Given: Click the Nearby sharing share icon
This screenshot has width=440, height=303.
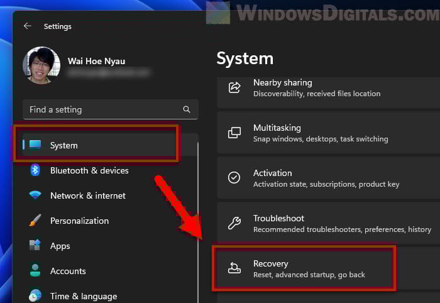Looking at the screenshot, I should [x=234, y=88].
